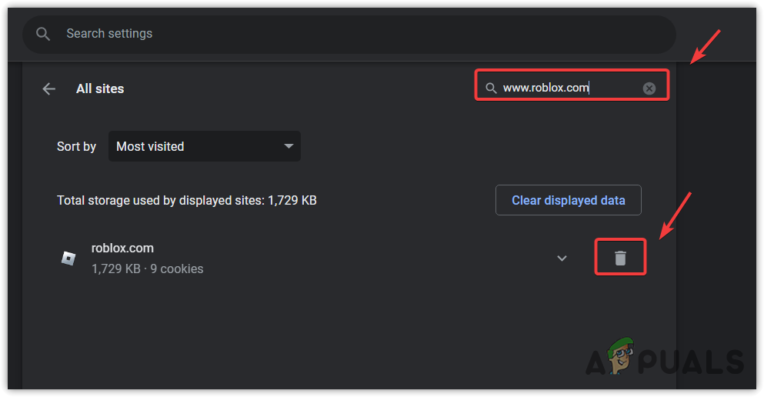Click the search icon in the site filter box
Image resolution: width=764 pixels, height=397 pixels.
(491, 88)
